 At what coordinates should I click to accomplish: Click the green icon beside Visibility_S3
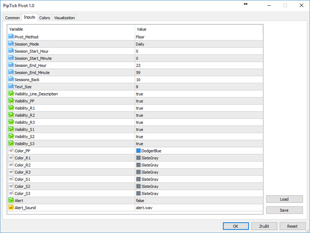point(11,144)
